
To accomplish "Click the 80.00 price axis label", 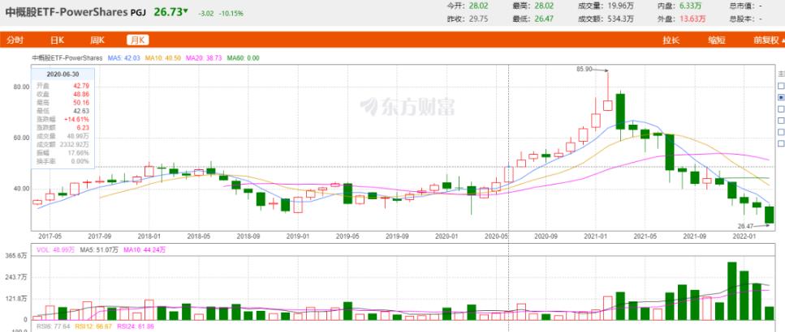I will click(21, 87).
